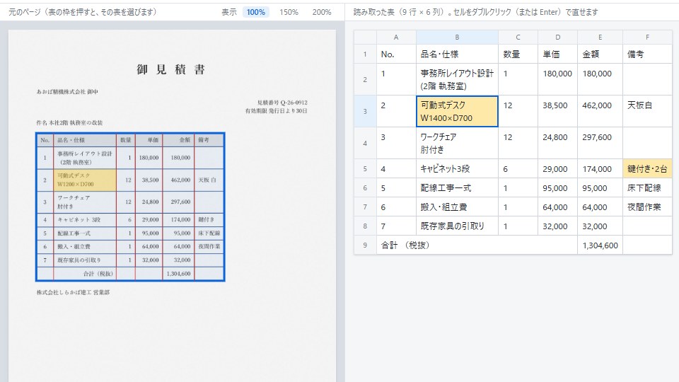
Task: Select cell 天板白 in grid
Action: (647, 111)
